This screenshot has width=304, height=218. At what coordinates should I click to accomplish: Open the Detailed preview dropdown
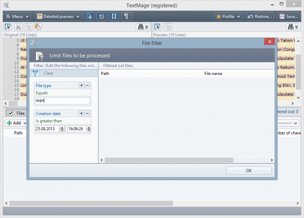coord(58,17)
